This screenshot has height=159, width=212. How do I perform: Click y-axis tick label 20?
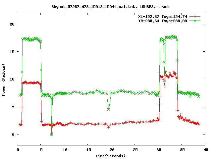12,24
